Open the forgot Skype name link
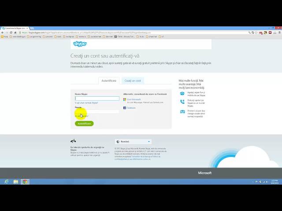The image size is (282, 211). click(86, 103)
